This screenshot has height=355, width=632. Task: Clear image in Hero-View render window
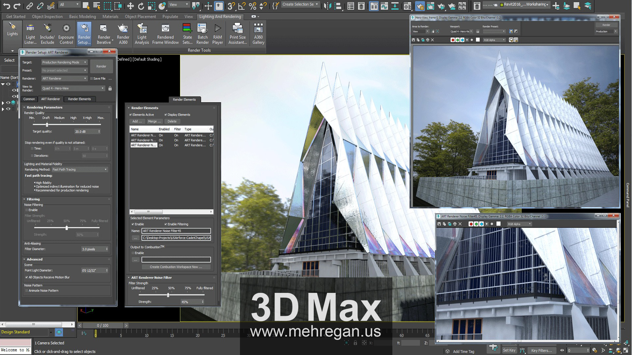click(x=433, y=40)
